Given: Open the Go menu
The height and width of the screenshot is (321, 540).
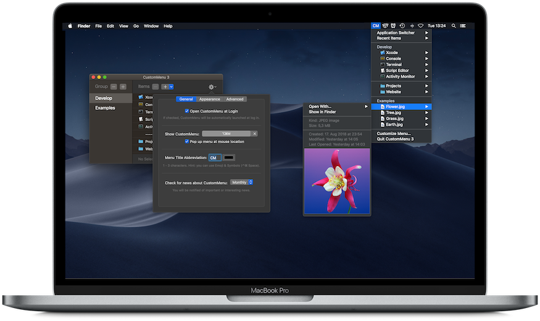Looking at the screenshot, I should [136, 26].
